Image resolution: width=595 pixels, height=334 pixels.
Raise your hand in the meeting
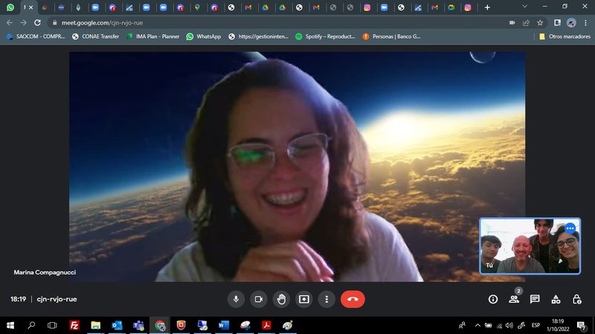[281, 299]
